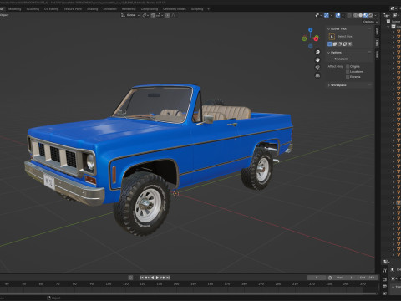Choose the Extend selection mode icon

pyautogui.click(x=335, y=44)
